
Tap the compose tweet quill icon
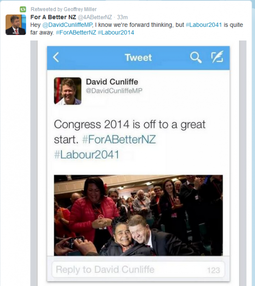click(217, 57)
